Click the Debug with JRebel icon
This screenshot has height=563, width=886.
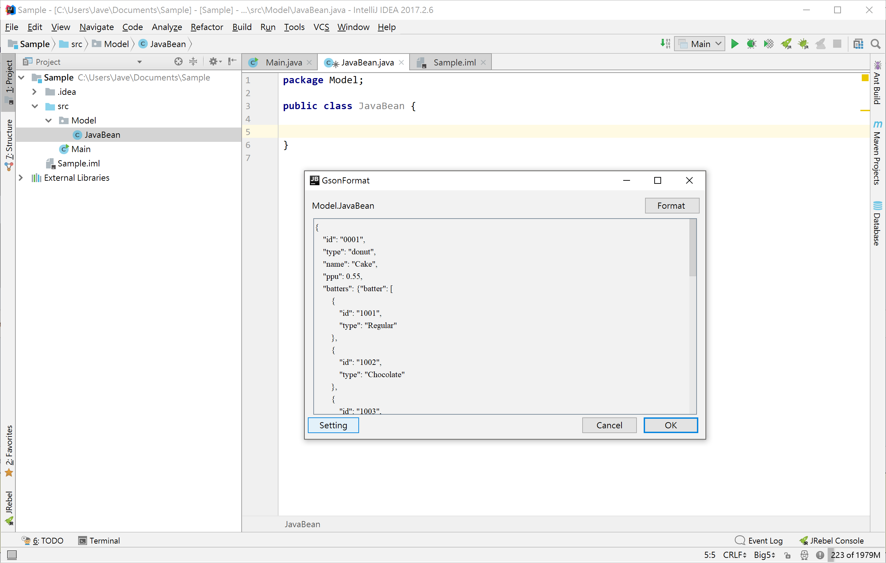803,44
